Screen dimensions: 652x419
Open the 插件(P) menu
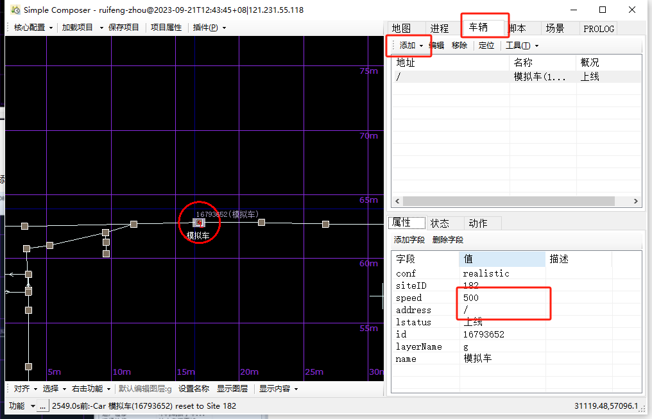coord(209,28)
